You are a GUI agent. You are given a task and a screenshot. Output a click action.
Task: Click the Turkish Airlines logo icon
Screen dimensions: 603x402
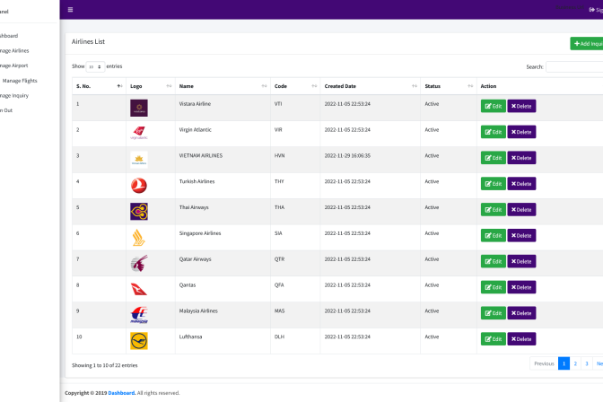click(139, 186)
